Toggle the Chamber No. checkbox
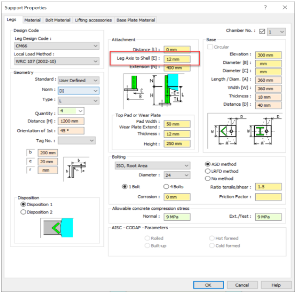 pos(262,31)
